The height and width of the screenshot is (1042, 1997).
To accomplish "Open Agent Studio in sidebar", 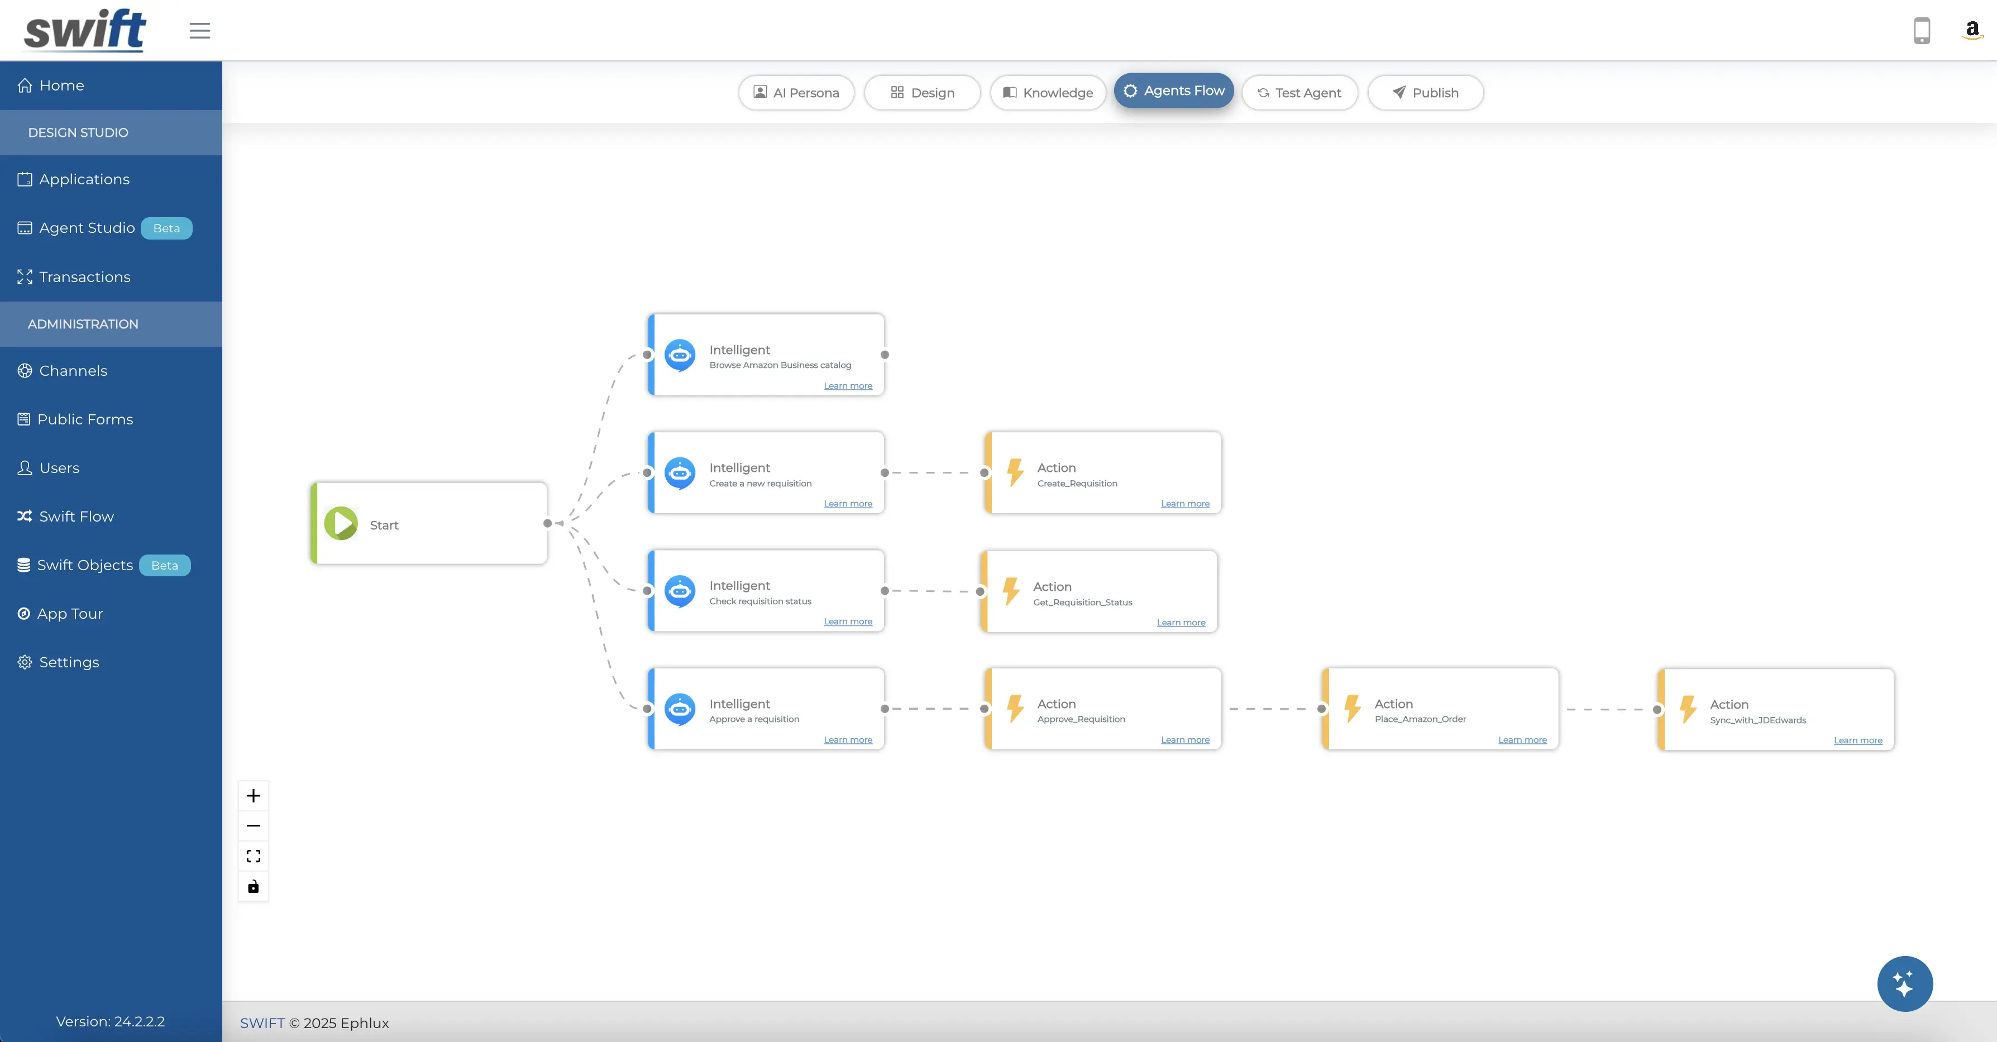I will tap(87, 228).
